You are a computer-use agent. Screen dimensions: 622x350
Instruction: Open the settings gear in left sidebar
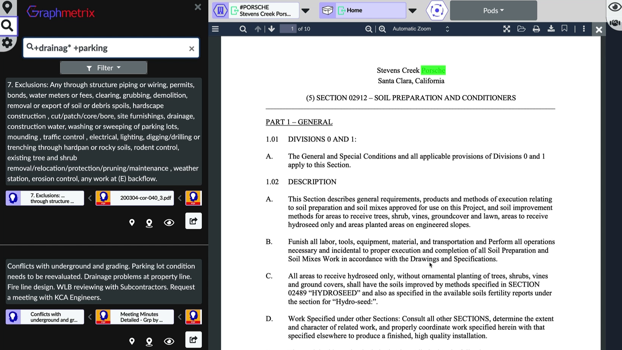(x=7, y=43)
